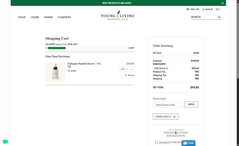Click the search magnifier icon

tap(219, 17)
